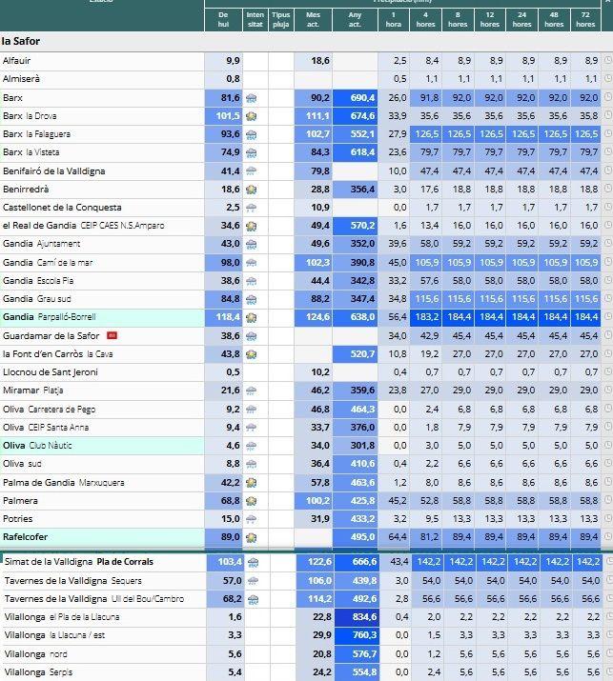
Task: Sort by the 'Mes act.' column header
Action: point(313,20)
